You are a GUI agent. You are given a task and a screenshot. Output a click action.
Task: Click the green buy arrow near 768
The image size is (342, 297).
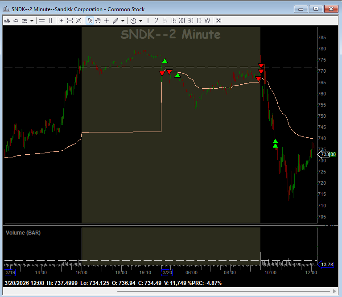pos(178,75)
